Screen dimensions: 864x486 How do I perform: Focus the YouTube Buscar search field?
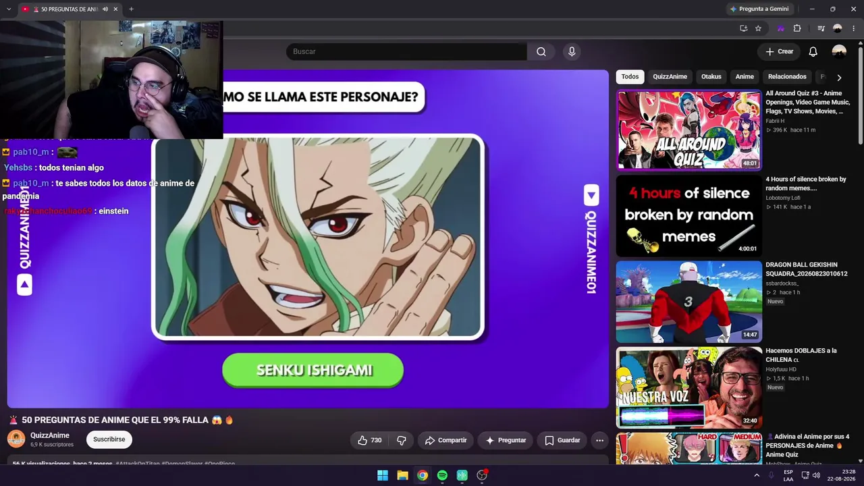click(406, 51)
